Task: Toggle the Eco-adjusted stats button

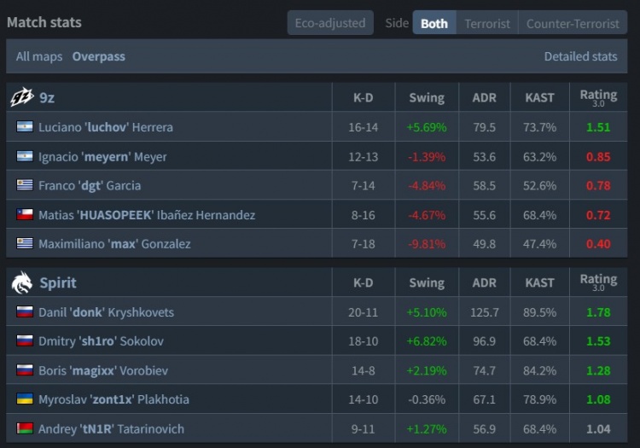Action: coord(329,23)
